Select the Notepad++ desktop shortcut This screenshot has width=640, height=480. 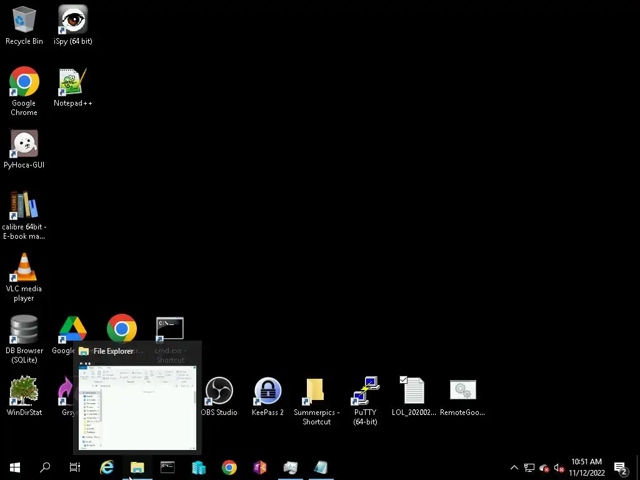[x=73, y=87]
